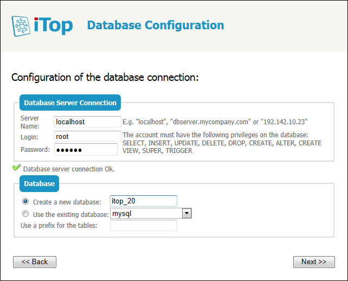Click the Server Name field containing localhost
The width and height of the screenshot is (348, 281).
click(x=87, y=122)
